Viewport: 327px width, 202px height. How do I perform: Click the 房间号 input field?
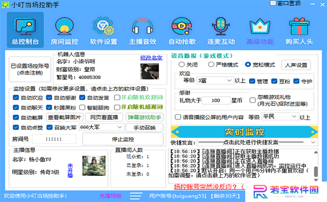(x=54, y=139)
